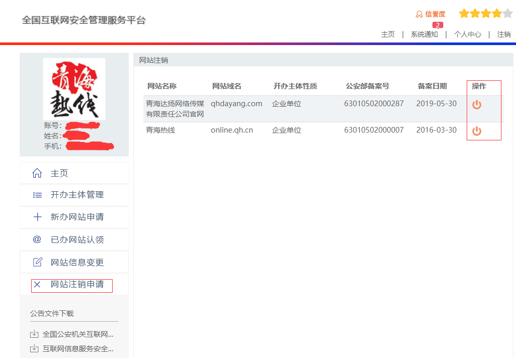Go to 个人中心 in top navigation

(467, 34)
